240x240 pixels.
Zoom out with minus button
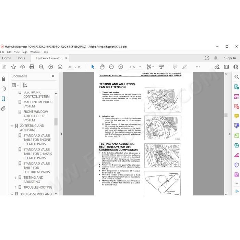111,67
